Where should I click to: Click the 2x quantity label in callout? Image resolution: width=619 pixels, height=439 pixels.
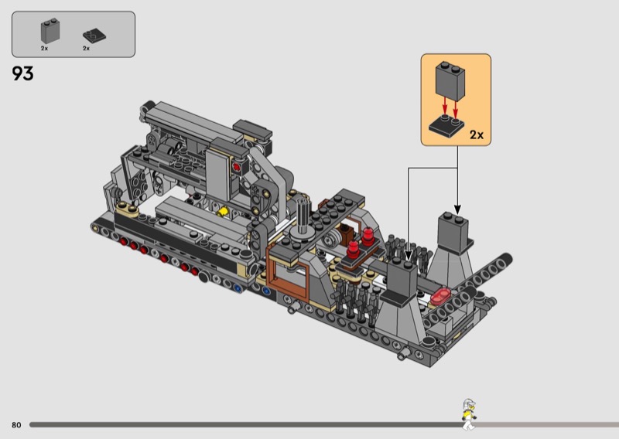[x=476, y=134]
